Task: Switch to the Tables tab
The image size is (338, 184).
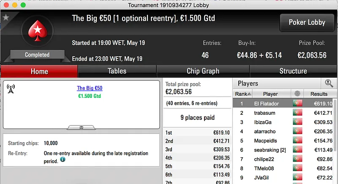Action: [117, 71]
